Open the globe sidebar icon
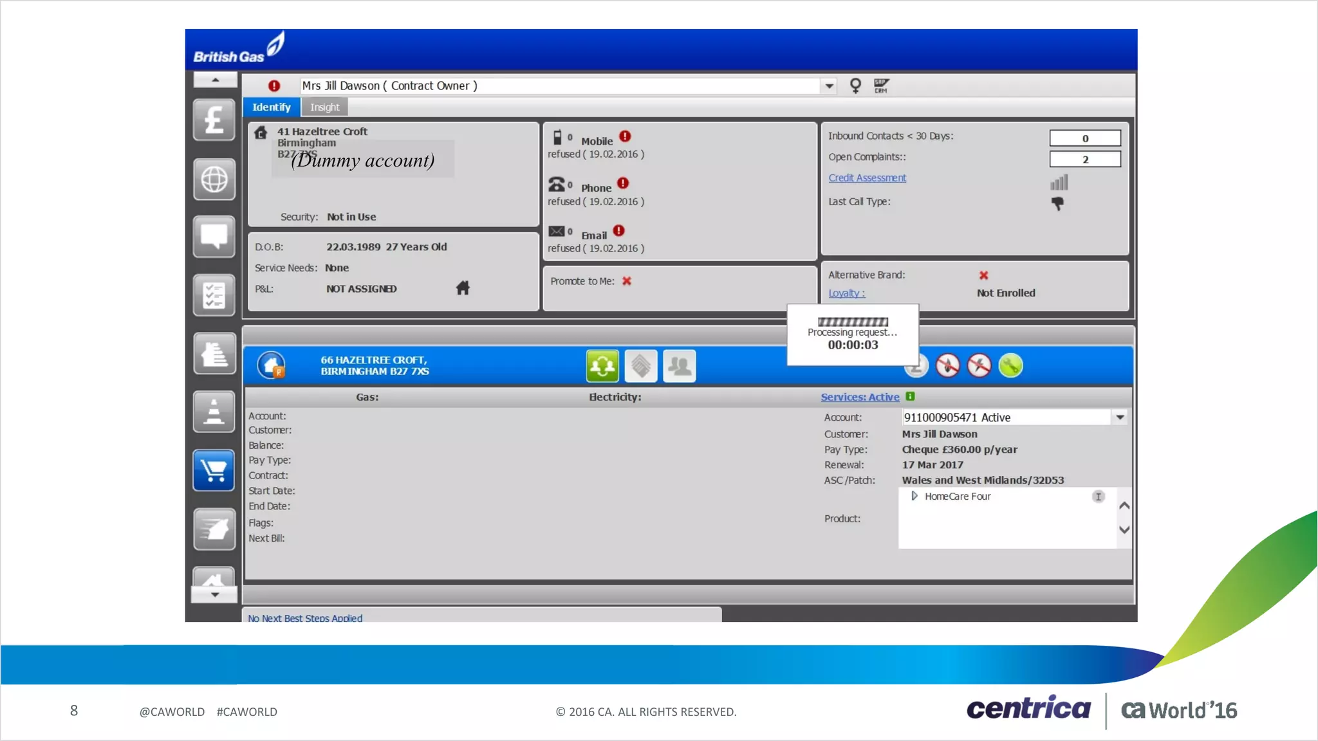This screenshot has width=1318, height=741. (x=214, y=179)
